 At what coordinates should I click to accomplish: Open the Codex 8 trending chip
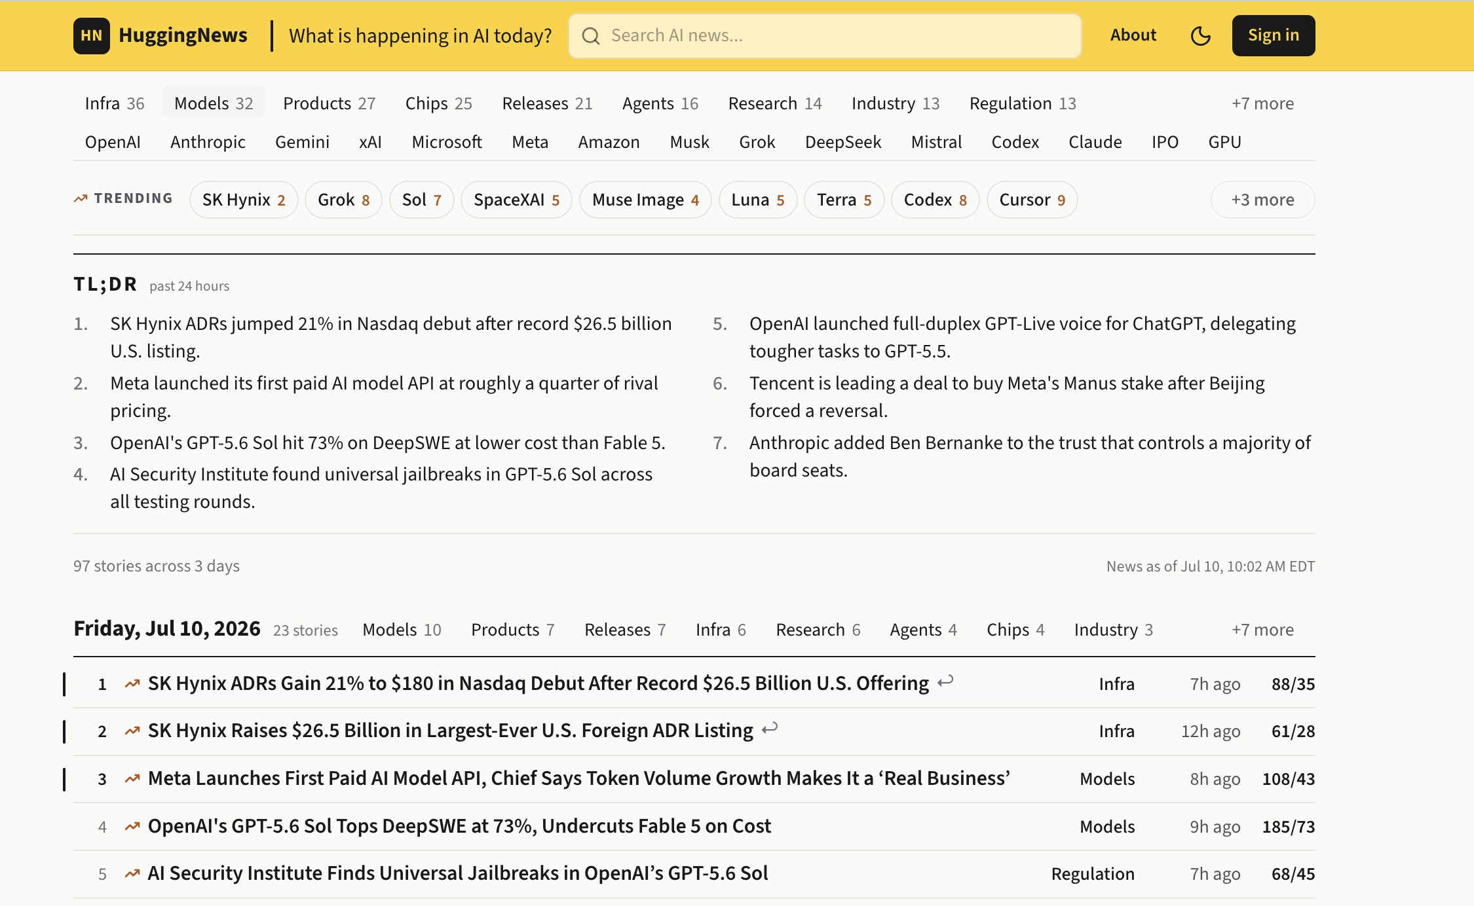(935, 200)
